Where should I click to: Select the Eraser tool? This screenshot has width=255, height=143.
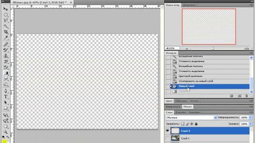(6, 67)
